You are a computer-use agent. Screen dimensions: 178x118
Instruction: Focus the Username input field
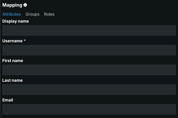click(x=89, y=50)
